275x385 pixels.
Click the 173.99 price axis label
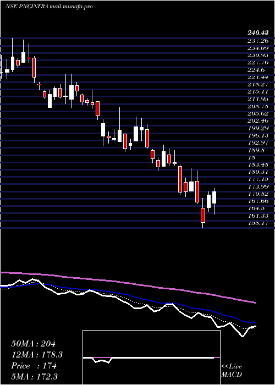point(258,186)
